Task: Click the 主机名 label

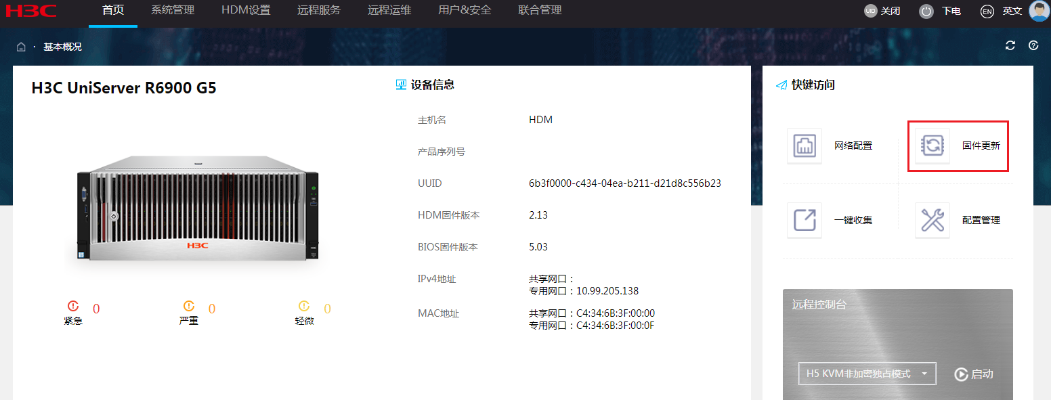Action: [432, 120]
